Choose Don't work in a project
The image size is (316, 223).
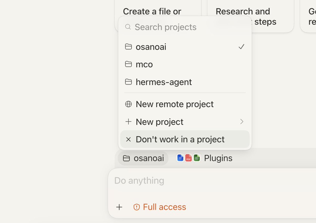coord(185,139)
